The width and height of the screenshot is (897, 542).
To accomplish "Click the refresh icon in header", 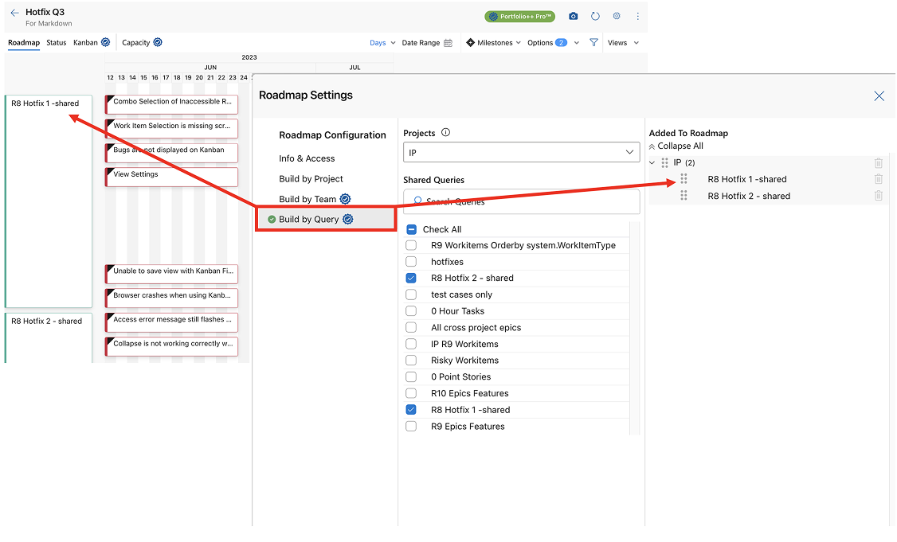I will pos(595,16).
